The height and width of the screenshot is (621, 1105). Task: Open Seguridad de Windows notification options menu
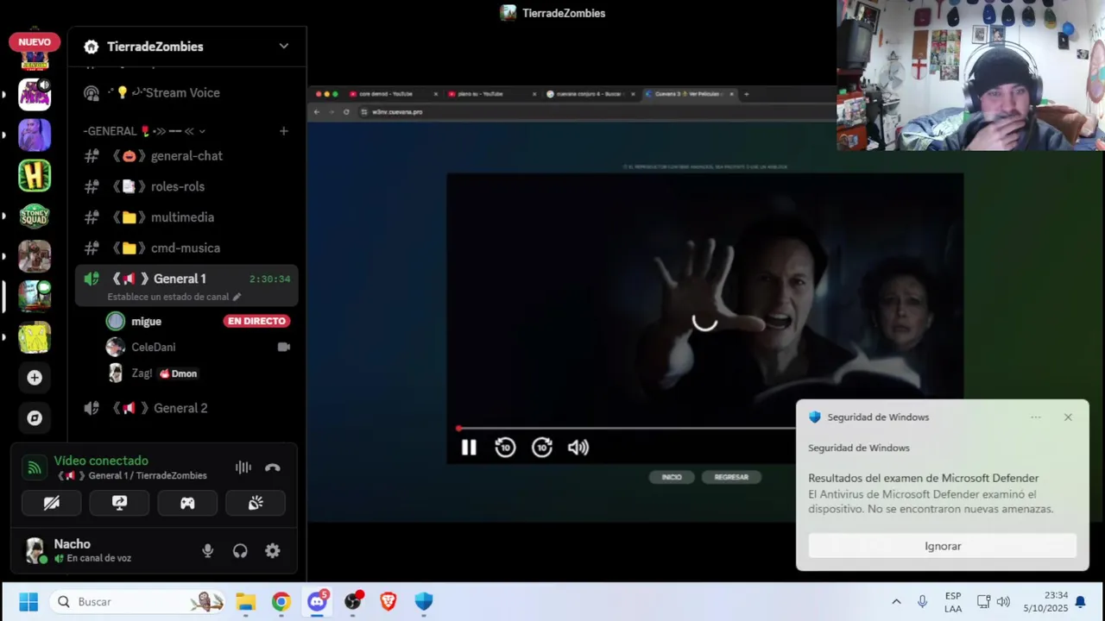pos(1035,417)
